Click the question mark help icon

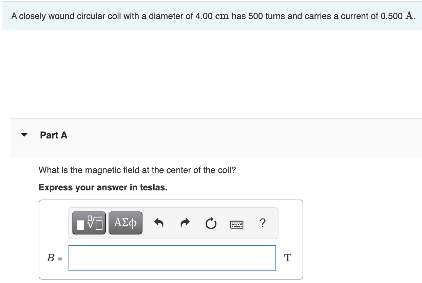[x=262, y=223]
